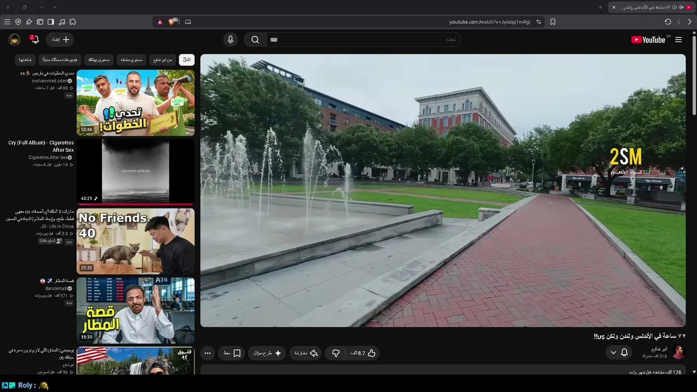Like the video with the thumbs-up button
Screen dimensions: 697x392
(364, 353)
